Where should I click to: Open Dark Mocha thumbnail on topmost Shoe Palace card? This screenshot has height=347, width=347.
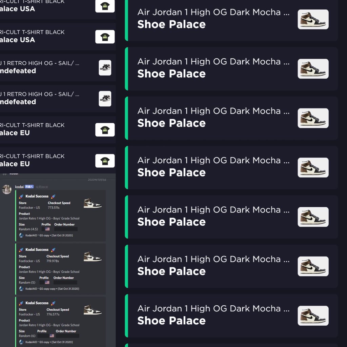point(313,19)
